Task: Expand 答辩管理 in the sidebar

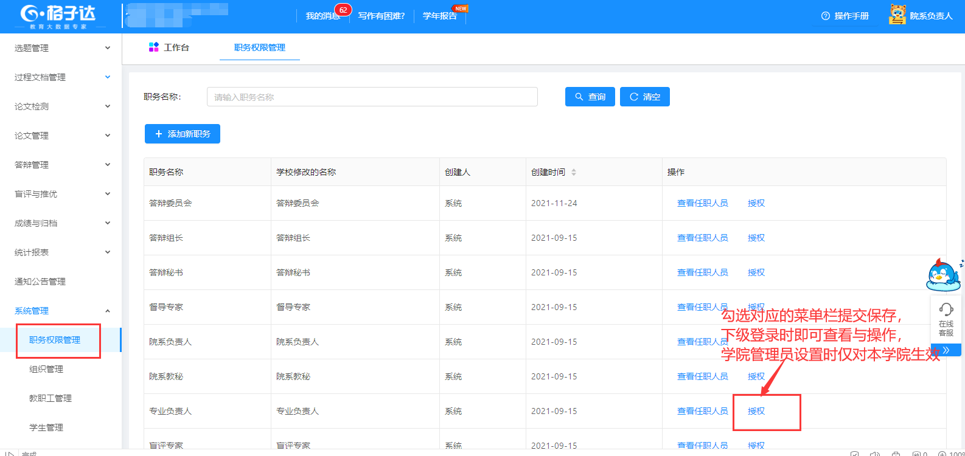Action: [x=61, y=165]
